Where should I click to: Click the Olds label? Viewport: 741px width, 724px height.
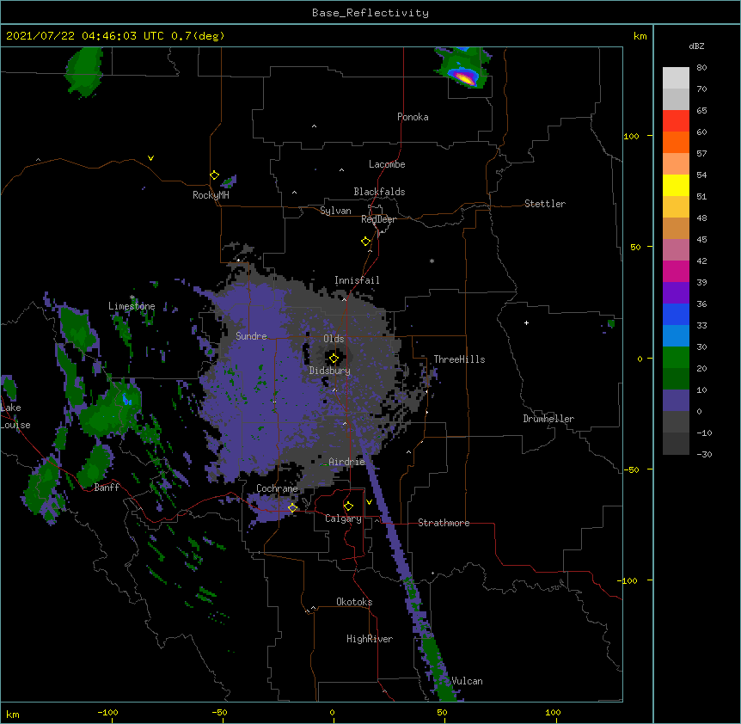334,339
